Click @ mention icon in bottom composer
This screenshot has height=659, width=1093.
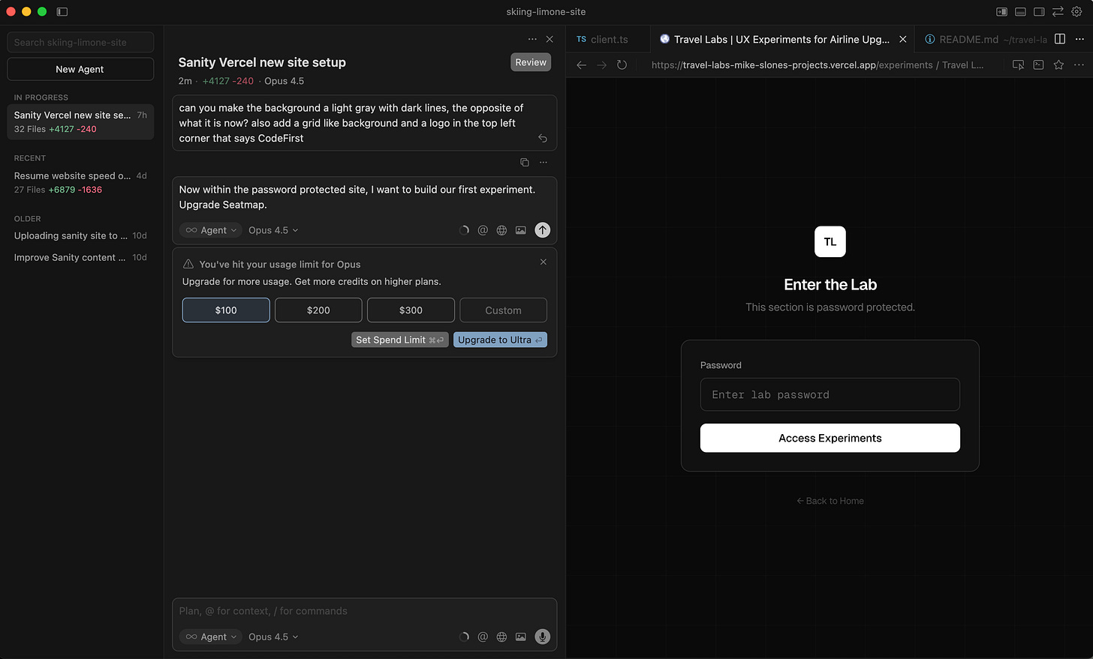pyautogui.click(x=483, y=637)
